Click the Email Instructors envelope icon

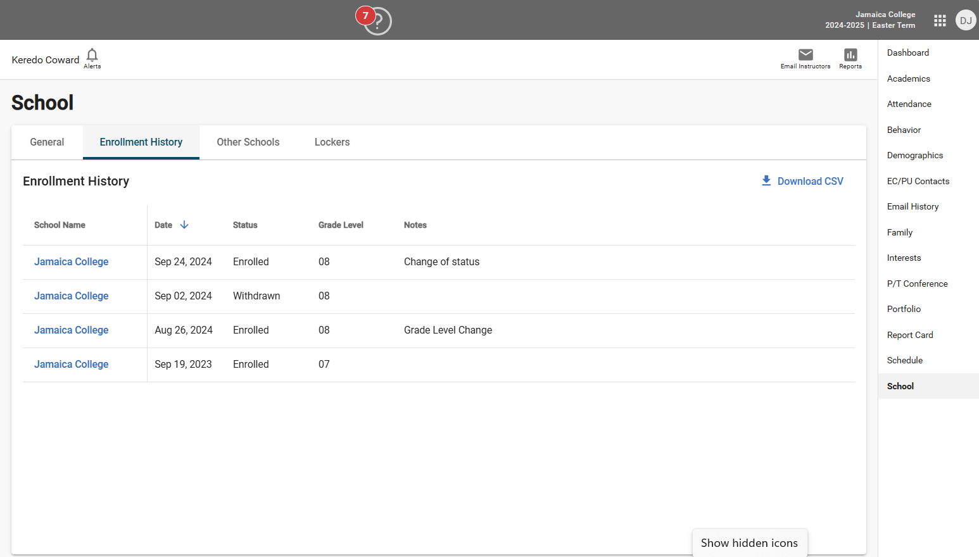click(805, 54)
